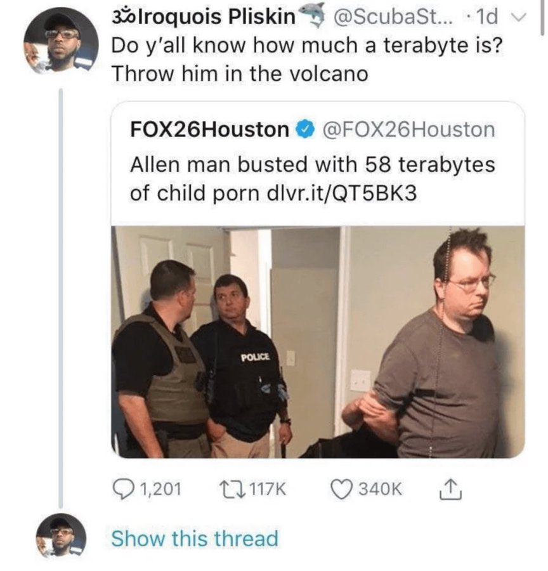Image resolution: width=548 pixels, height=571 pixels.
Task: Like the tweet with the heart icon
Action: (341, 490)
